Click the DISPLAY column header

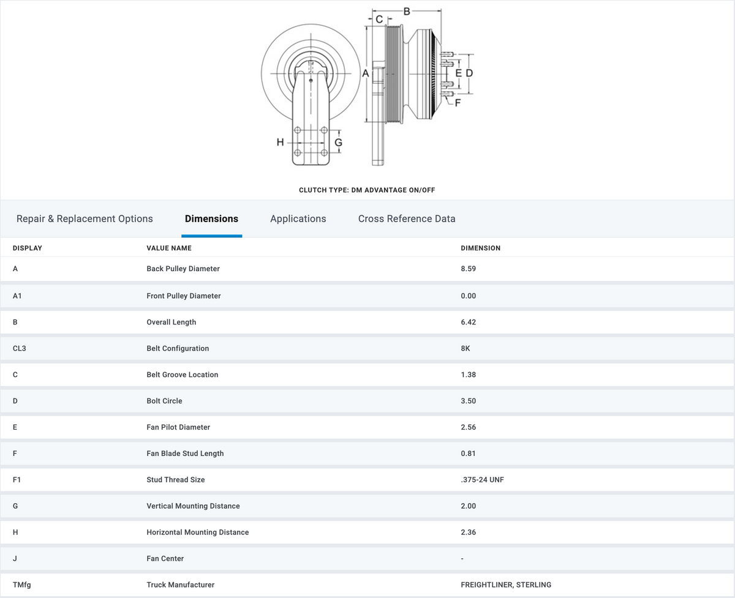click(x=28, y=248)
